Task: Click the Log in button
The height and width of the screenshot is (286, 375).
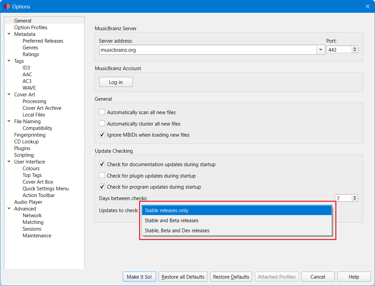Action: (x=116, y=82)
